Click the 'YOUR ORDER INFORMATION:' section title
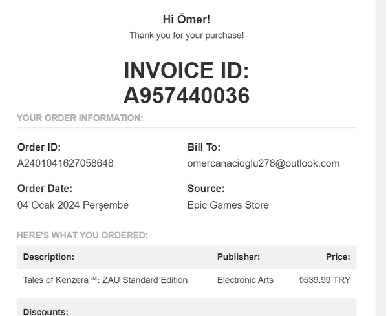 tap(80, 118)
